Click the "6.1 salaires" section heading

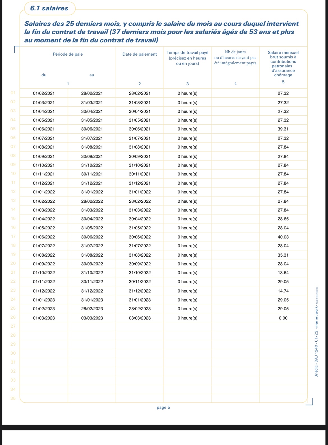[49, 8]
